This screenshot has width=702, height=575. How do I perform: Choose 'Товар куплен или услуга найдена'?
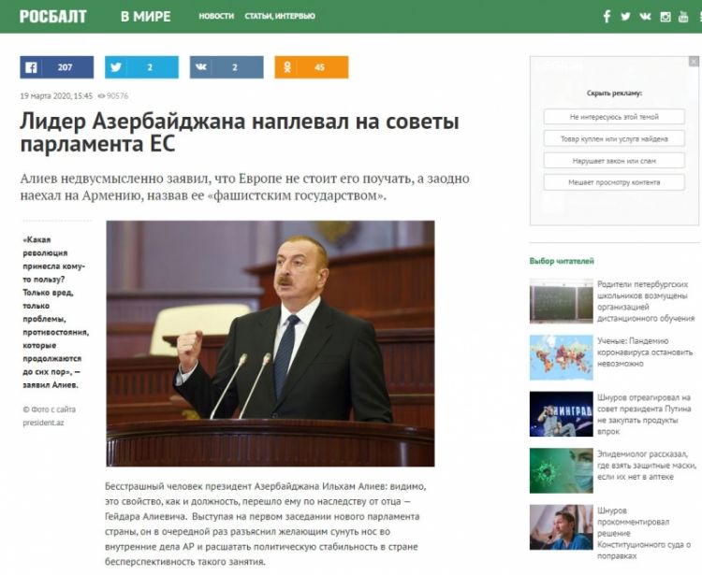[x=614, y=138]
